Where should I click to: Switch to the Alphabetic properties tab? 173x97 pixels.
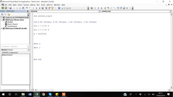[5, 53]
